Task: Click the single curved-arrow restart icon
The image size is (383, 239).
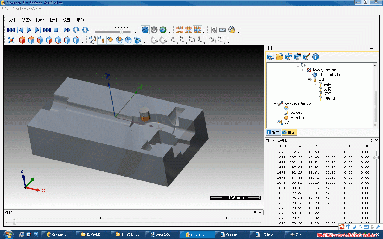Action: click(76, 30)
